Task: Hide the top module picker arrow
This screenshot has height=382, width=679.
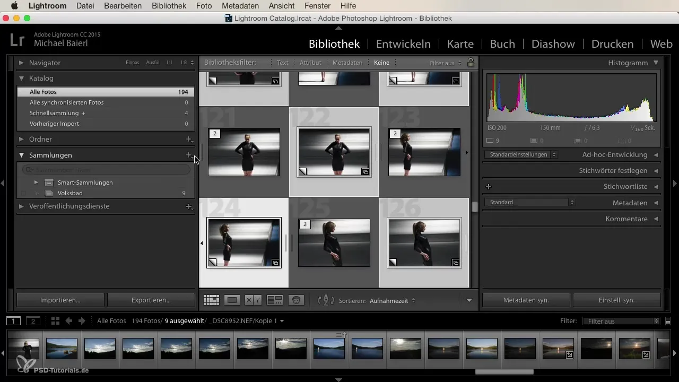Action: 339,28
